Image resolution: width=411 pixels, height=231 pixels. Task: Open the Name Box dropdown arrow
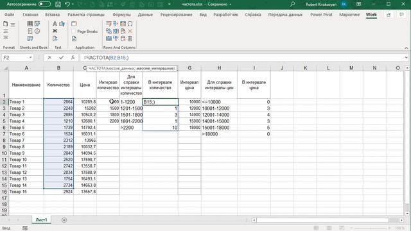point(30,58)
